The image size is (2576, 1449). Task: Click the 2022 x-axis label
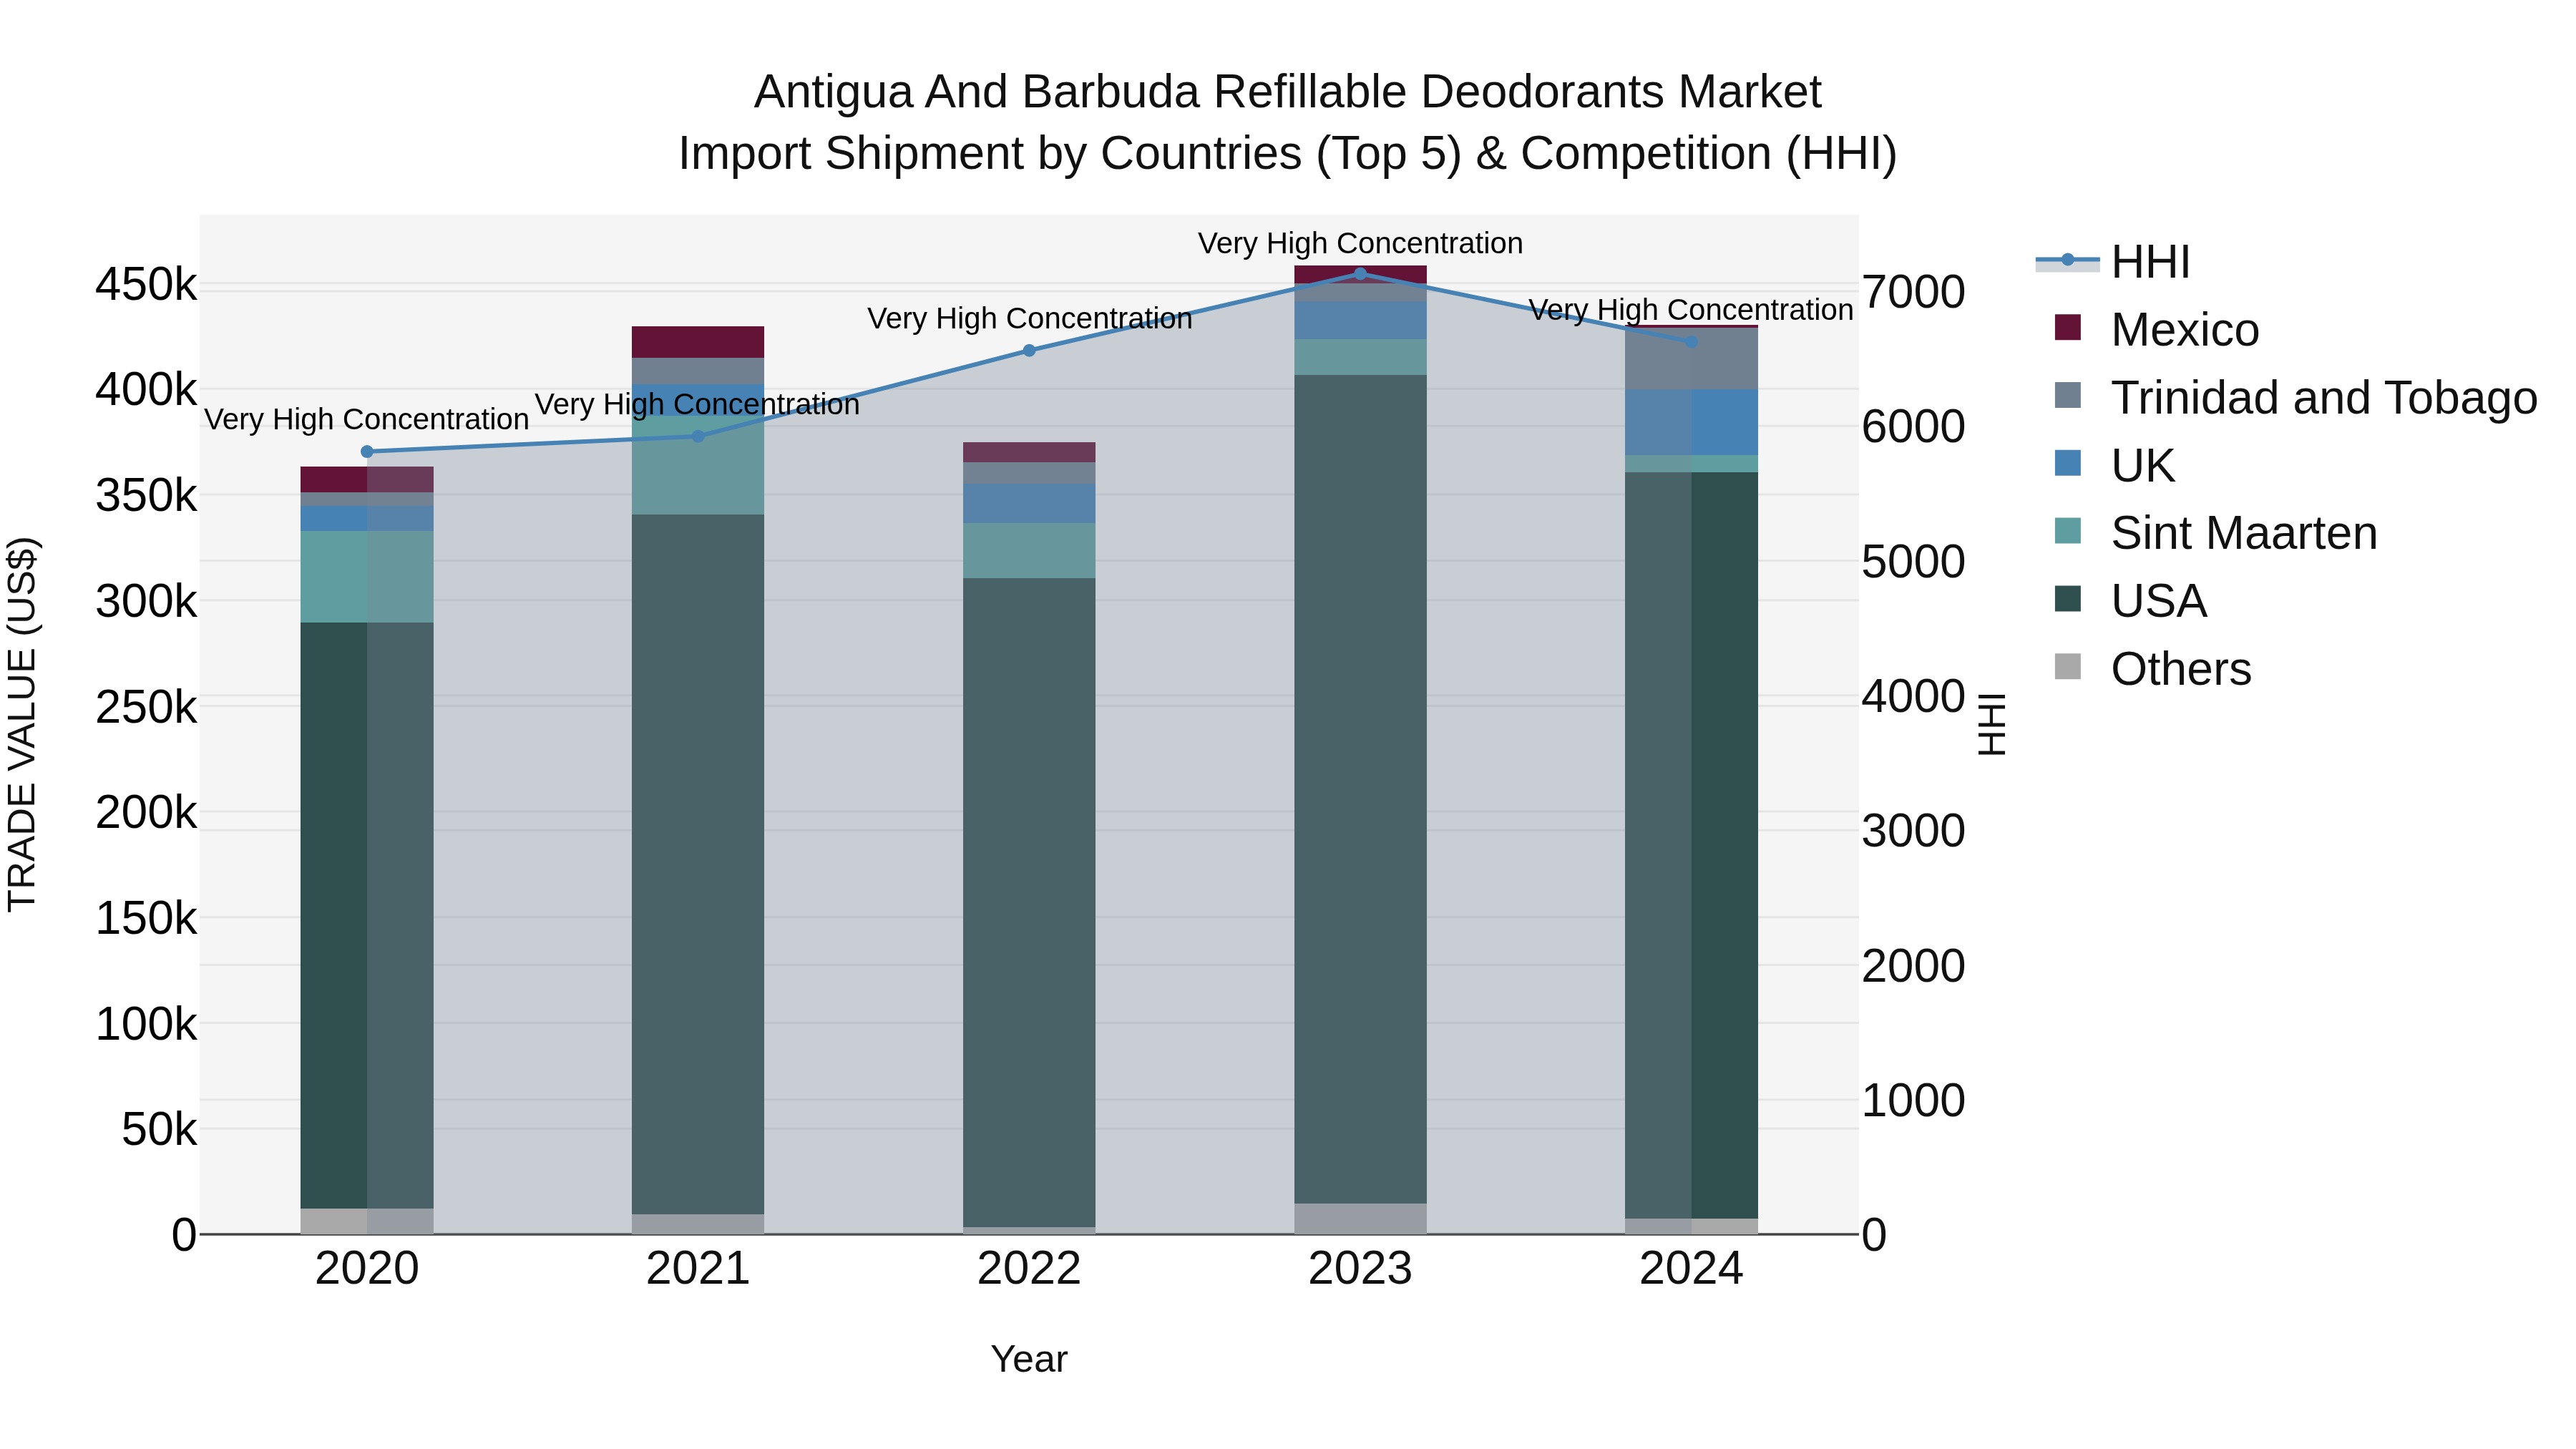[1029, 1269]
